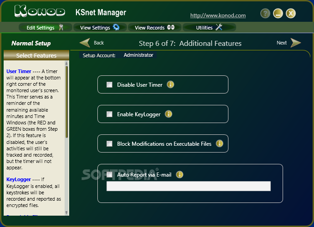Click the 'Enable KeyLogger' label text
The image size is (314, 227).
[x=139, y=114]
